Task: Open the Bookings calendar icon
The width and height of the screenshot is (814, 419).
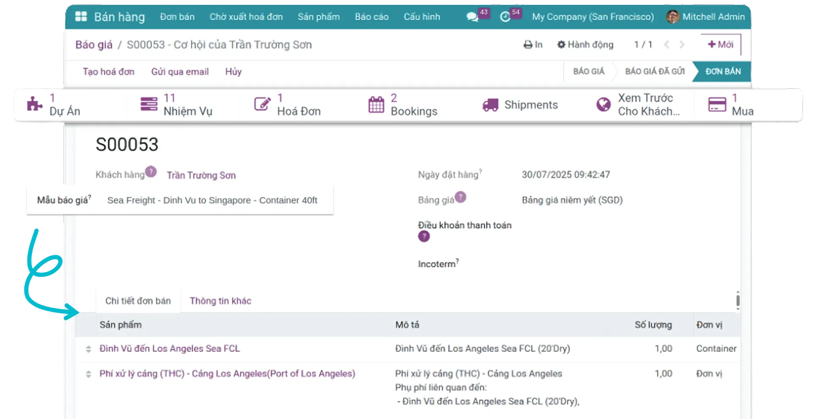Action: (x=376, y=105)
